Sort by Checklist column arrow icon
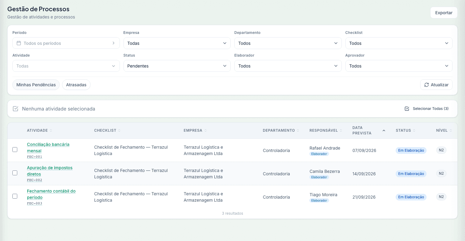Screen dimensions: 465x241 coord(119,130)
